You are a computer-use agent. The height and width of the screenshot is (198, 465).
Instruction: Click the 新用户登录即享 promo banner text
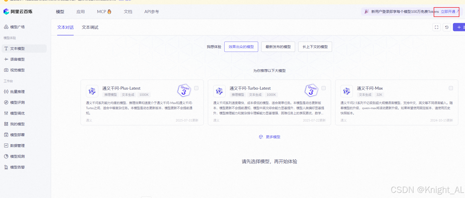pyautogui.click(x=405, y=12)
